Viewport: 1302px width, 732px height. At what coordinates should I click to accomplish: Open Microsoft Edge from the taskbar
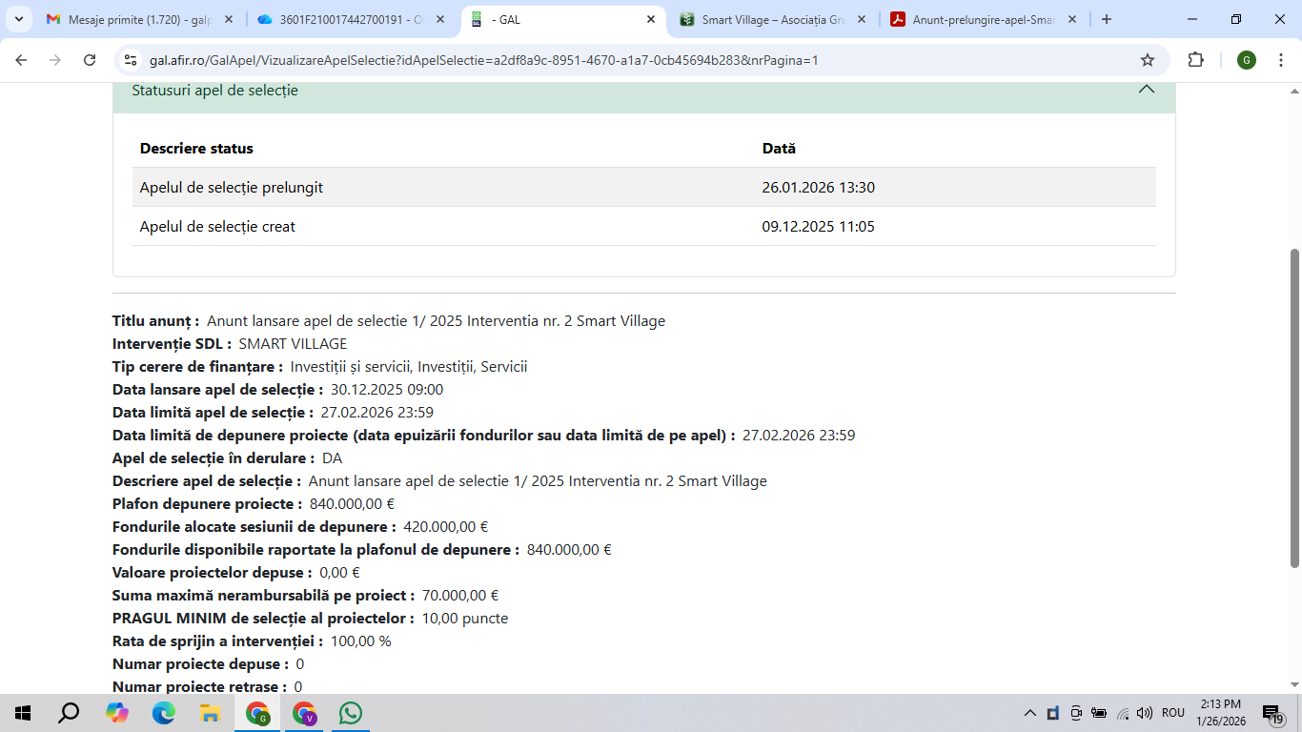pyautogui.click(x=164, y=713)
